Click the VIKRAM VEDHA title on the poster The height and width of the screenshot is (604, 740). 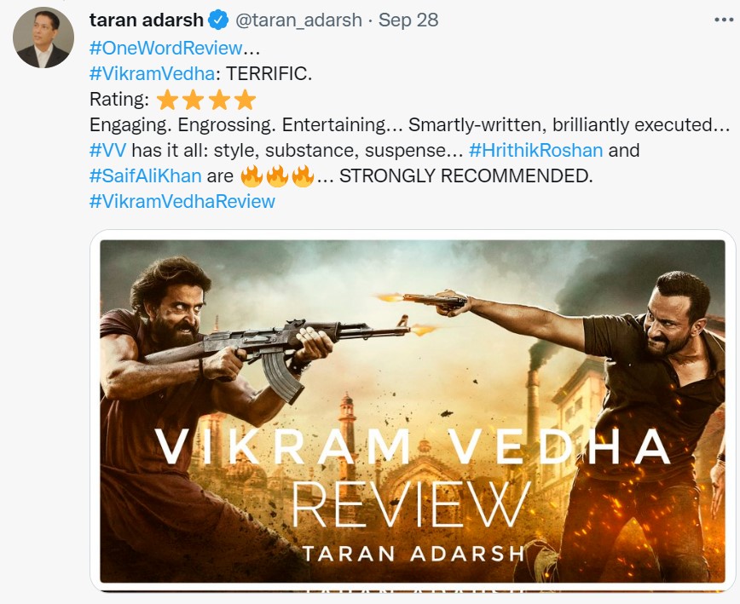(413, 446)
